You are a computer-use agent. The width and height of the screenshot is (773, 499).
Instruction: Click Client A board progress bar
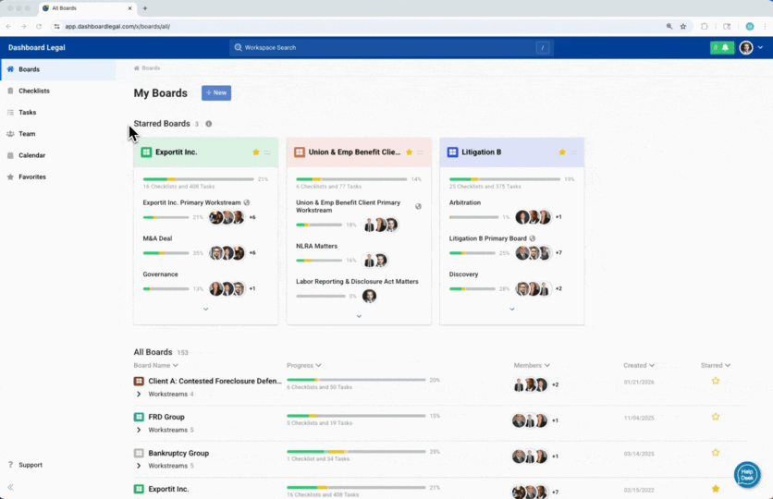356,380
